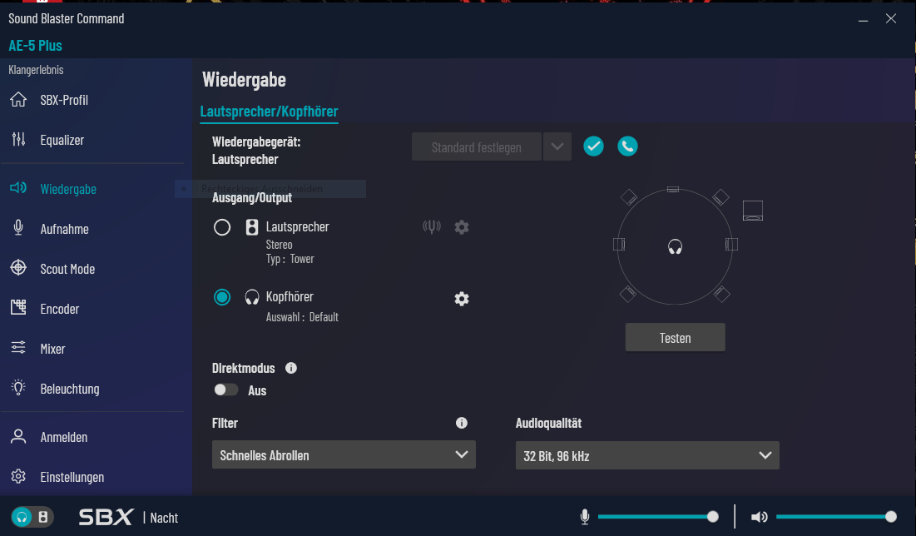Go to Equalizer menu item
The width and height of the screenshot is (916, 536).
tap(62, 140)
